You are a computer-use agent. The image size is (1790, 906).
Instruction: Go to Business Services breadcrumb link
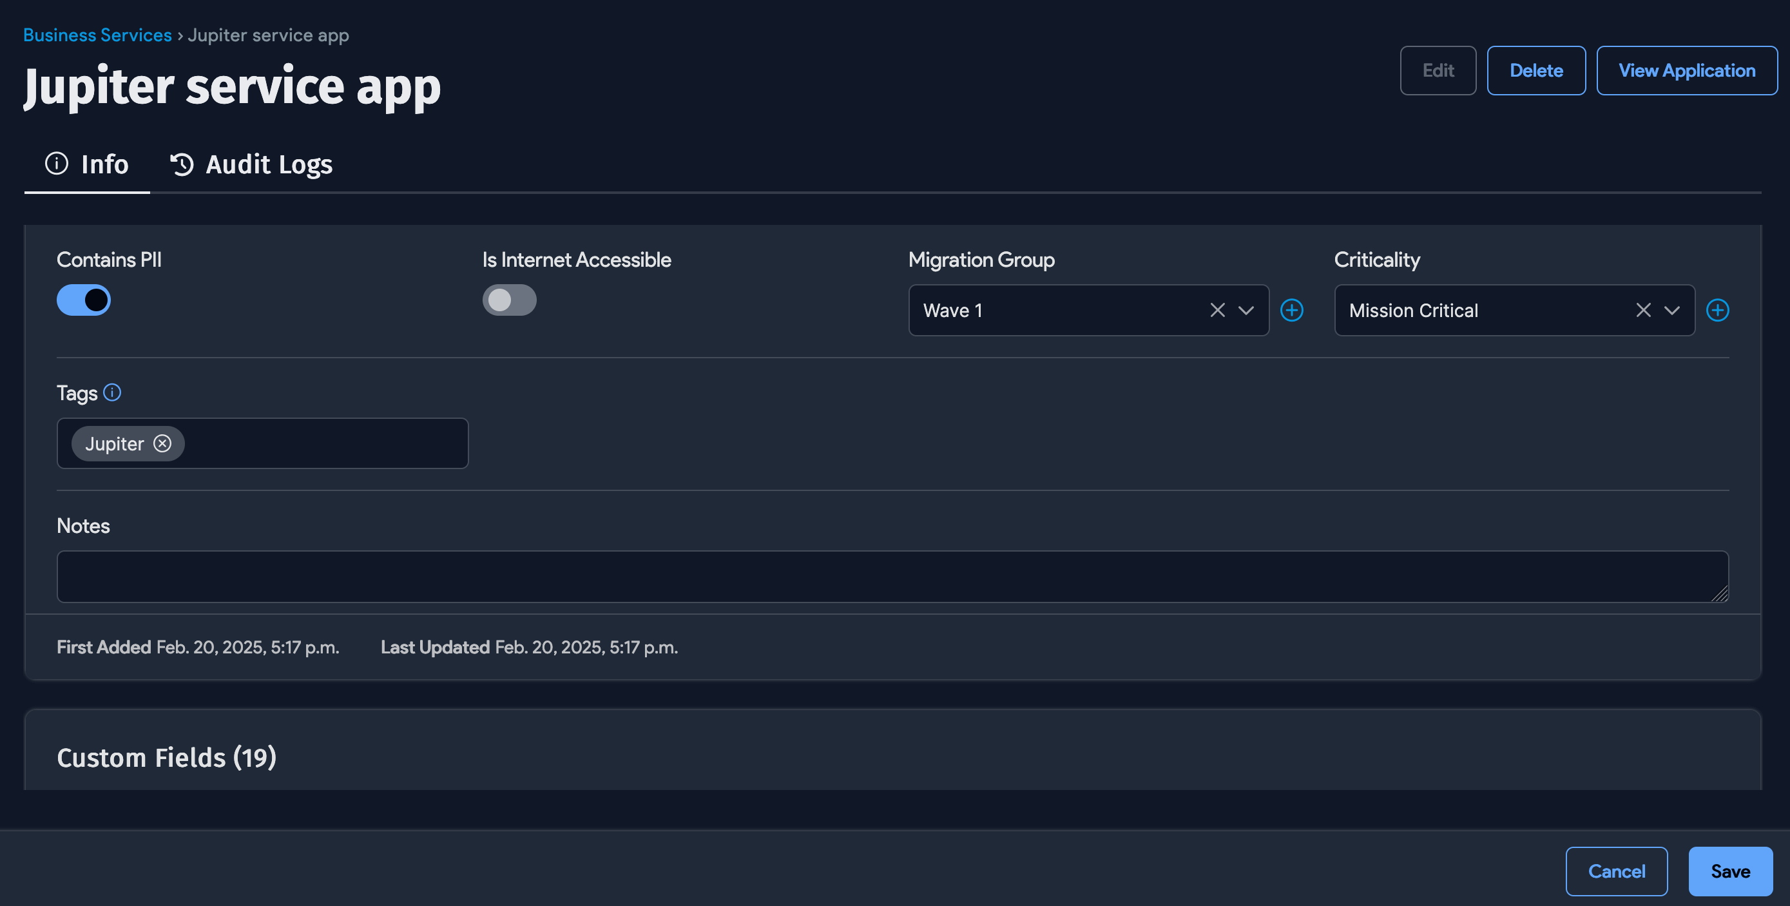(97, 35)
